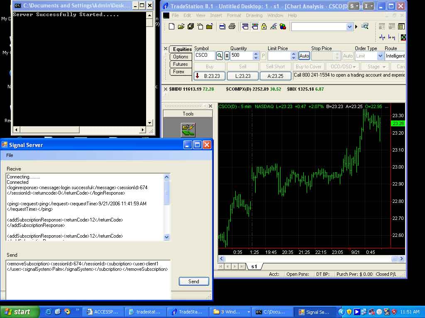
Task: Click the Purch Pwr: $ 0.00 status entry
Action: tap(354, 274)
